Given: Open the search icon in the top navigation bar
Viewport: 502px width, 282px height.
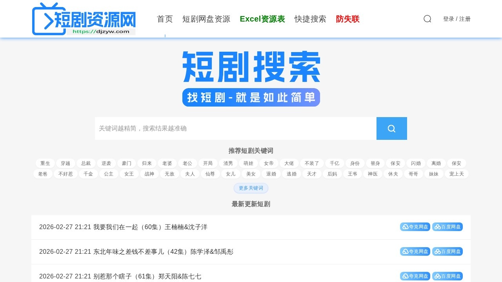Looking at the screenshot, I should pyautogui.click(x=427, y=19).
